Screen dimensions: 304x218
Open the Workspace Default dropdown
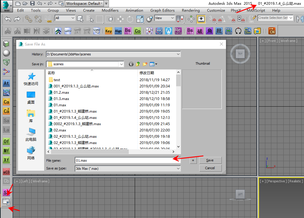click(x=84, y=4)
